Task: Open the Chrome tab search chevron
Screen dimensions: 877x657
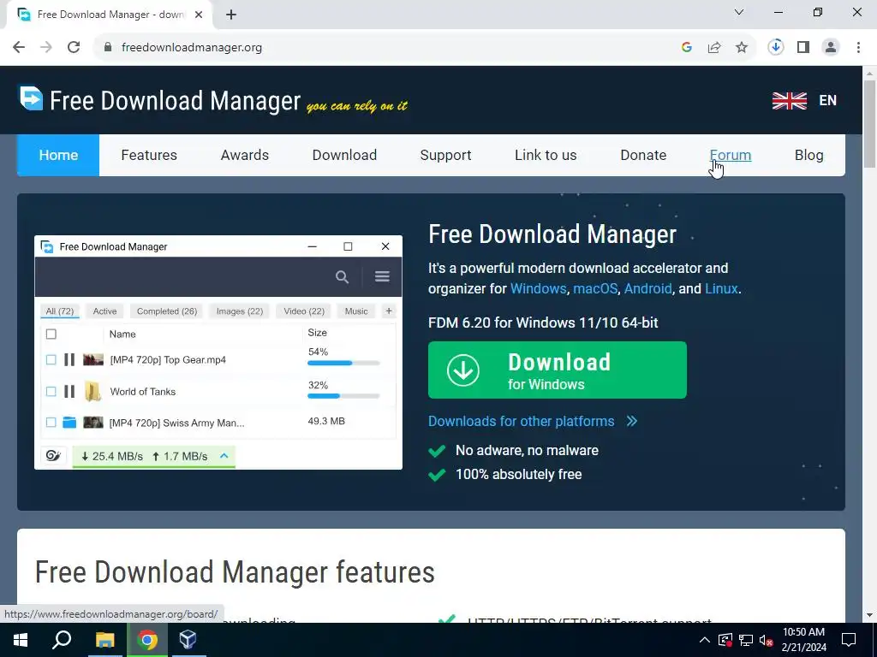Action: pos(739,12)
